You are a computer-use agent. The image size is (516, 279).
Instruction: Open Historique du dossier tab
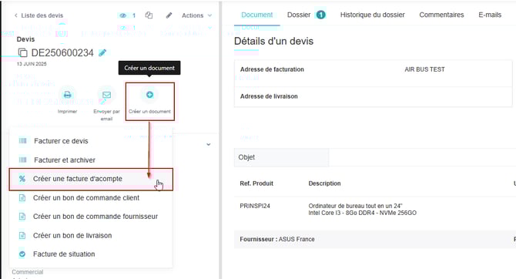(373, 15)
